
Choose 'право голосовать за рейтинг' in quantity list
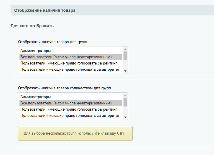coord(70,109)
